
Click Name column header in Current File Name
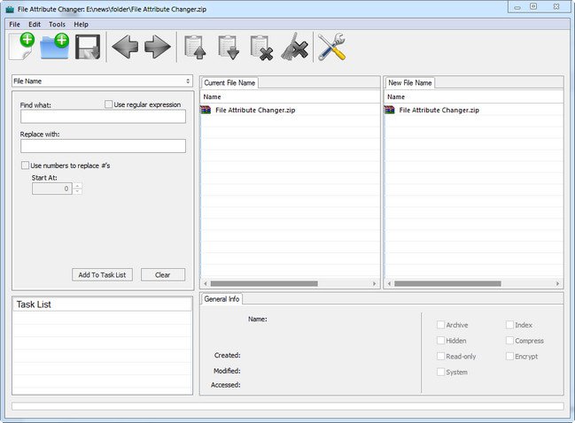pos(291,96)
